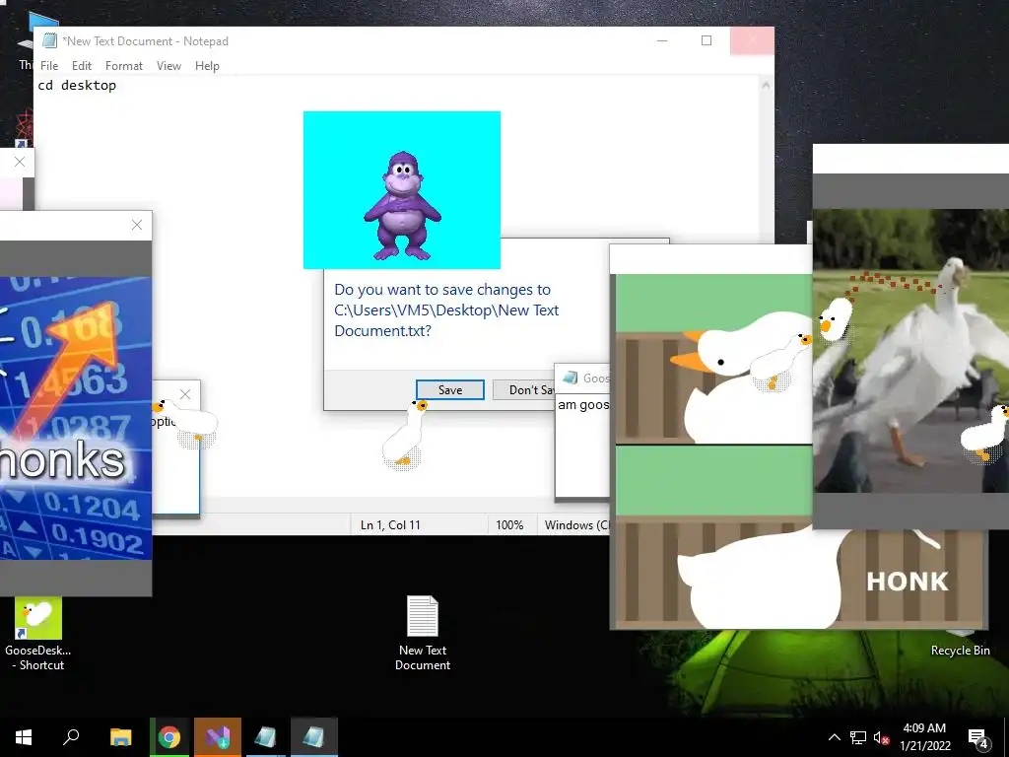
Task: Open the New Text Document desktop file icon
Action: pos(422,632)
